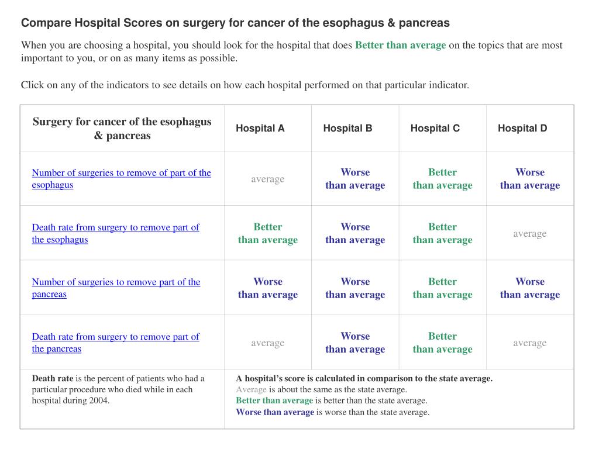Select Hospital A's esophagus surgeries average score

point(268,179)
